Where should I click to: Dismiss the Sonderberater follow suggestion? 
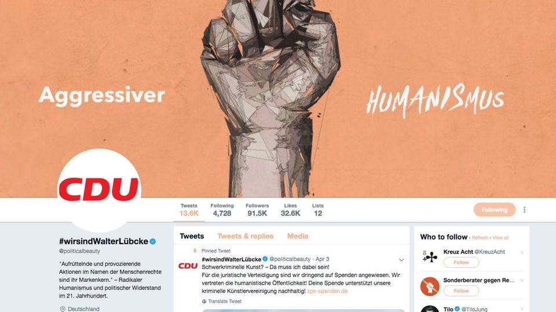[522, 280]
